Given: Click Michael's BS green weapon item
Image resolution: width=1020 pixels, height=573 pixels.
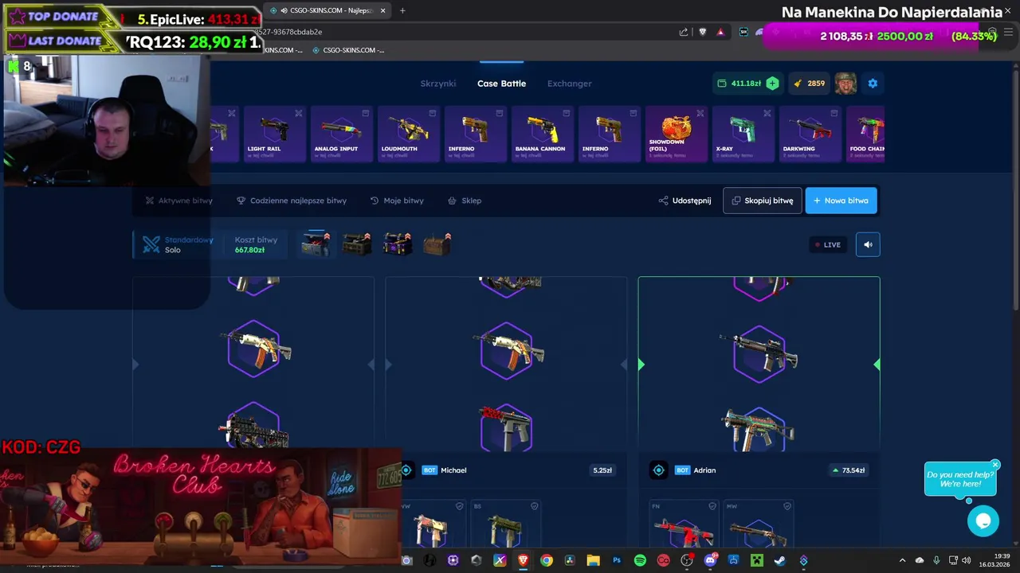Looking at the screenshot, I should (506, 524).
